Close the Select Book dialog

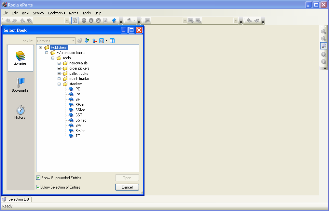pyautogui.click(x=139, y=30)
